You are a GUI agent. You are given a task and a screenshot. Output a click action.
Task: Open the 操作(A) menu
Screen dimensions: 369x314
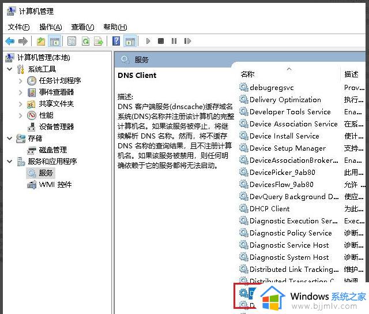[51, 27]
